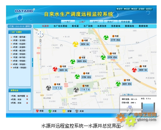The height and width of the screenshot is (130, 161).
Task: Click the gray unknown-status icon for 4号泵
Action: pos(49,88)
